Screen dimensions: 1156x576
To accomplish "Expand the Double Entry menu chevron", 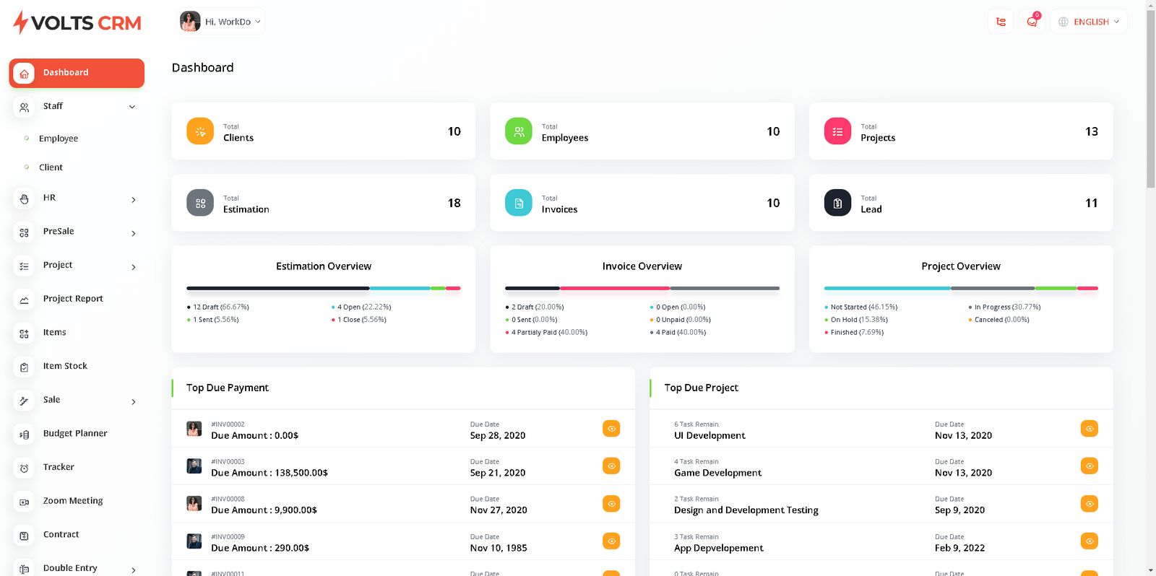I will click(134, 570).
